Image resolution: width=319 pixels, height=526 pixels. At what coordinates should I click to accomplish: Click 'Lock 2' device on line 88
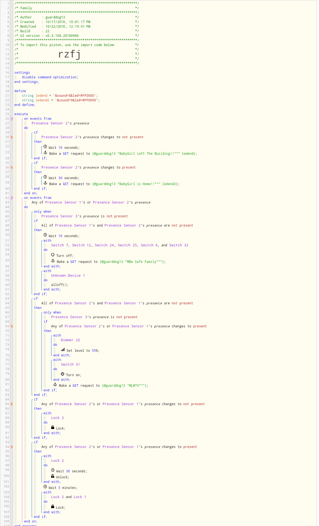coord(57,418)
